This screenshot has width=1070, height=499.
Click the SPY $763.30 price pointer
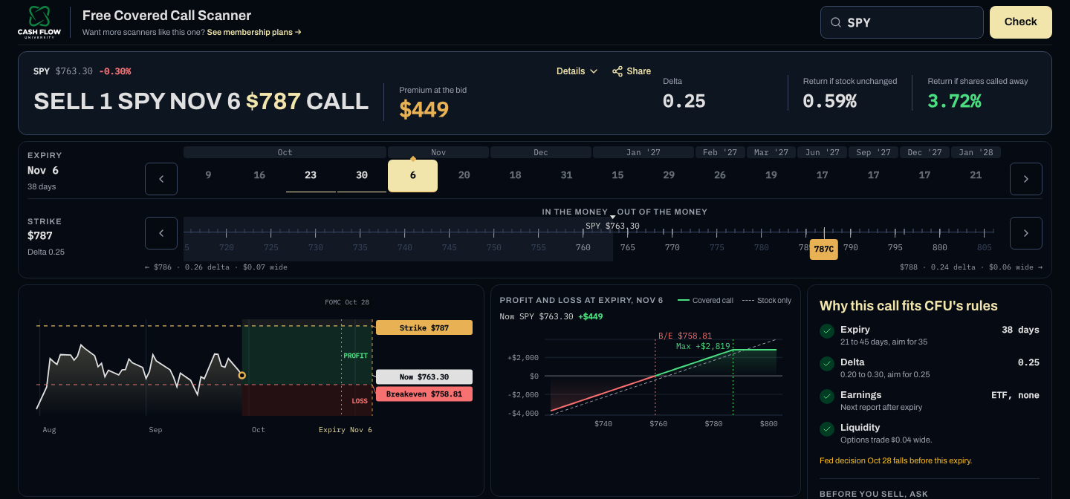coord(612,226)
